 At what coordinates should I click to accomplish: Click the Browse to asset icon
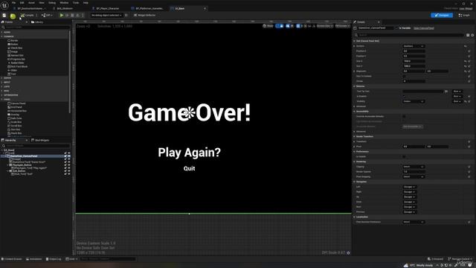pos(13,16)
